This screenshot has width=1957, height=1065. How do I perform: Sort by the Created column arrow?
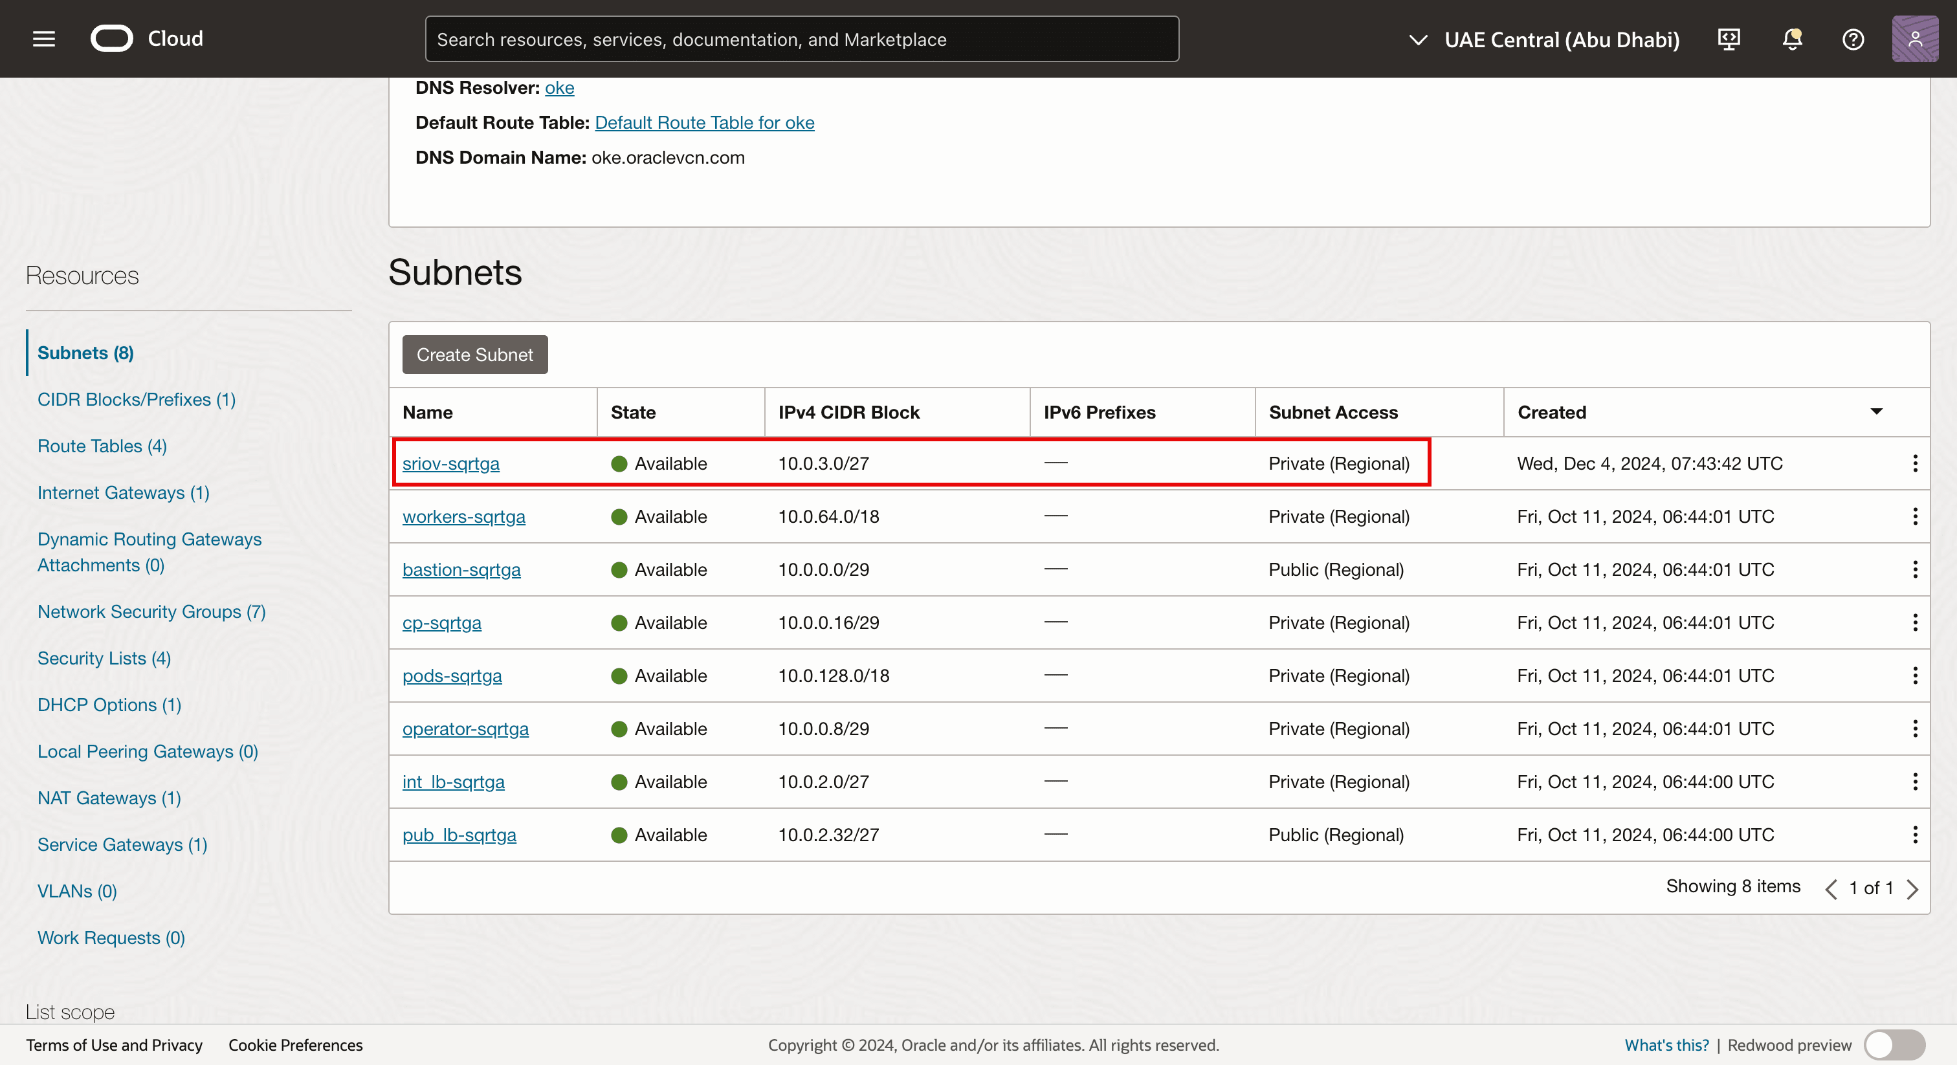[x=1875, y=412]
